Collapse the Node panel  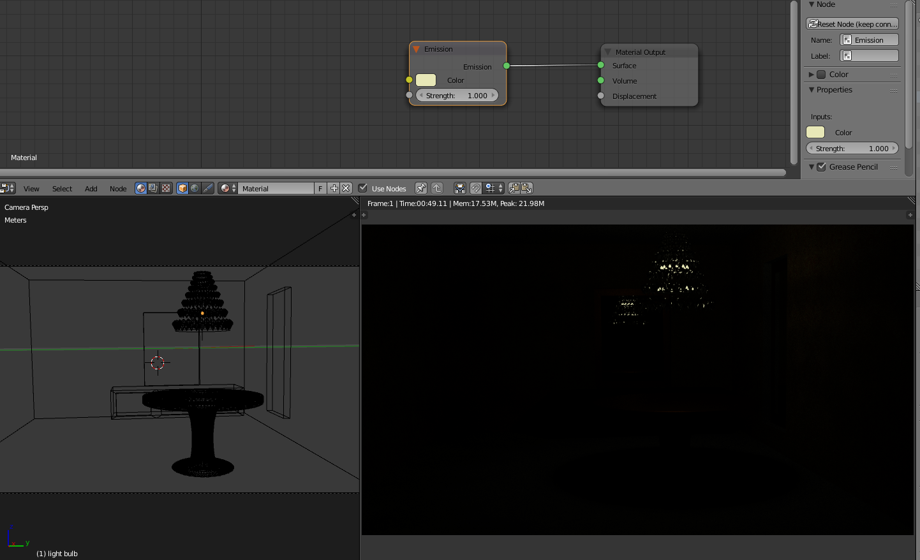(x=812, y=4)
